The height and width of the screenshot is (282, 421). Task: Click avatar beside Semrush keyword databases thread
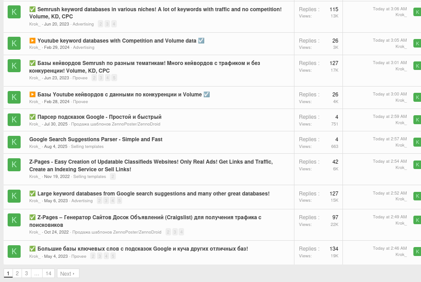click(x=14, y=12)
